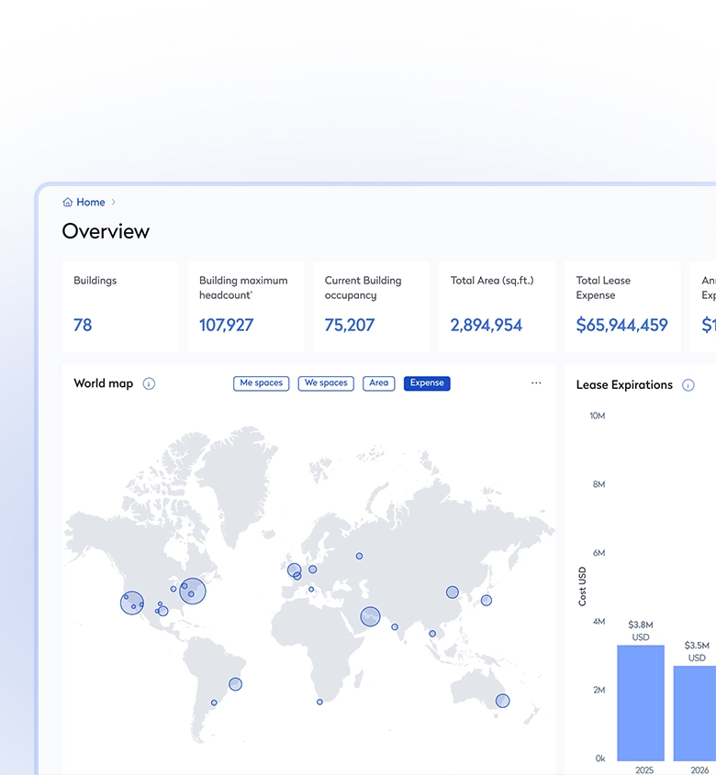Toggle the We spaces map filter
The height and width of the screenshot is (775, 716).
point(326,383)
